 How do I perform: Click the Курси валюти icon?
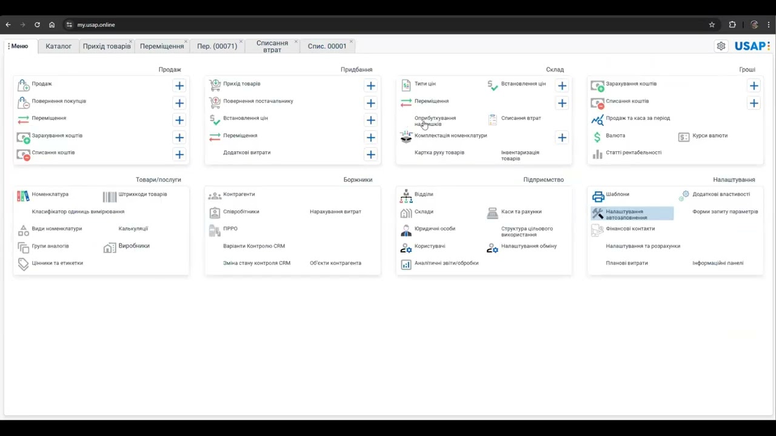[x=684, y=137]
